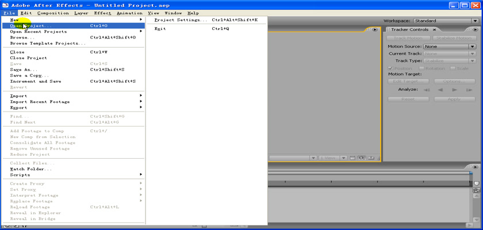The image size is (483, 230).
Task: Click the Fast Previews icon
Action: [x=362, y=158]
